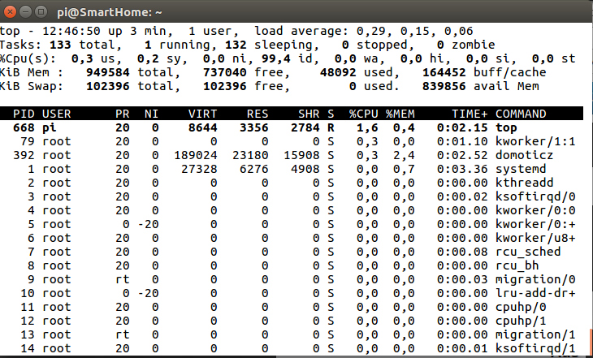Image resolution: width=593 pixels, height=358 pixels.
Task: Click systemd virtual memory 27328
Action: pyautogui.click(x=199, y=169)
